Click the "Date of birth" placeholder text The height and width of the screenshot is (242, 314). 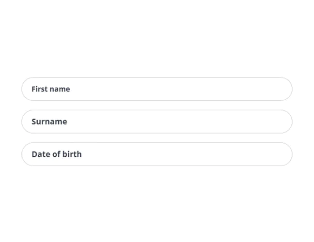point(57,154)
